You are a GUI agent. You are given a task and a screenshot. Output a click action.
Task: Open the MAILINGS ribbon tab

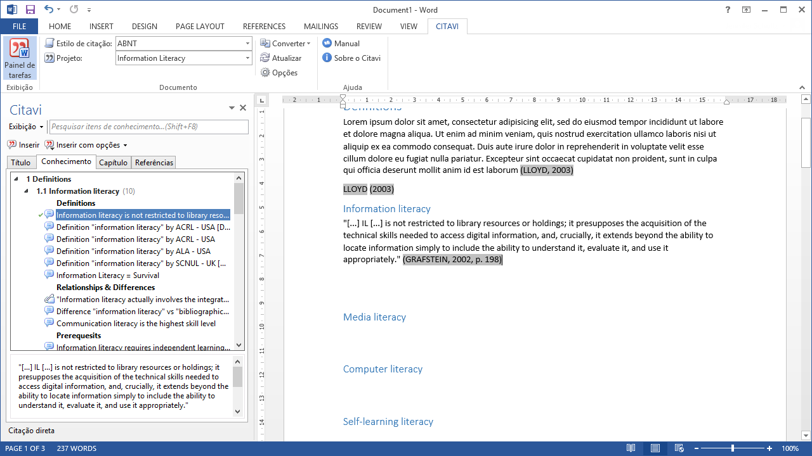click(x=321, y=27)
